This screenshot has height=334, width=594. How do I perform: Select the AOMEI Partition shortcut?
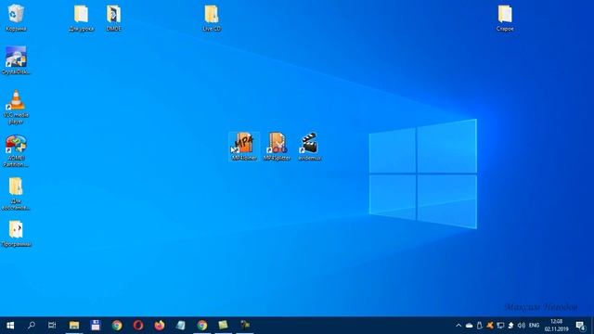(x=16, y=151)
